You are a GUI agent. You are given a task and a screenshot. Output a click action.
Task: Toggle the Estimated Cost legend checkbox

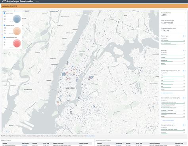tap(4, 25)
